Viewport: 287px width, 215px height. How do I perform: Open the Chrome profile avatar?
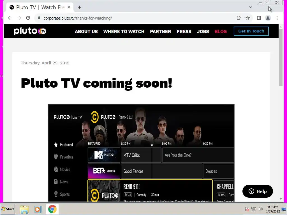click(268, 18)
